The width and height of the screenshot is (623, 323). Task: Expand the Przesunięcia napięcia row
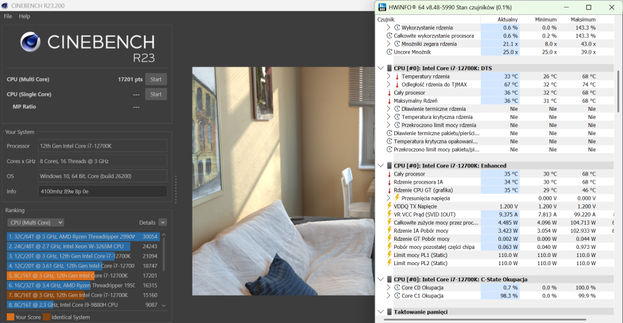388,198
